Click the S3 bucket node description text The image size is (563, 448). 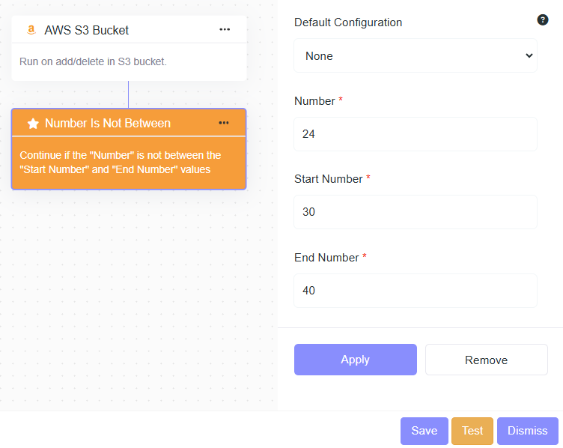point(93,61)
